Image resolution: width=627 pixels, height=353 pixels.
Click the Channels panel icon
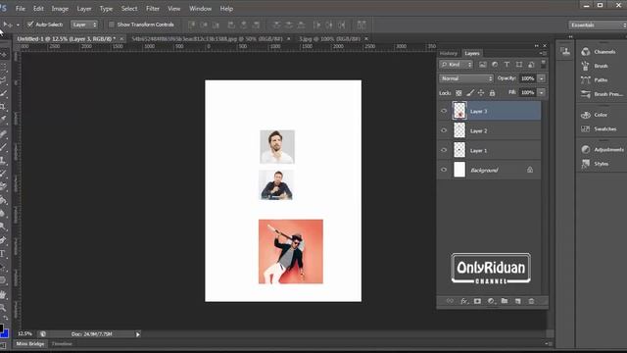[x=586, y=52]
